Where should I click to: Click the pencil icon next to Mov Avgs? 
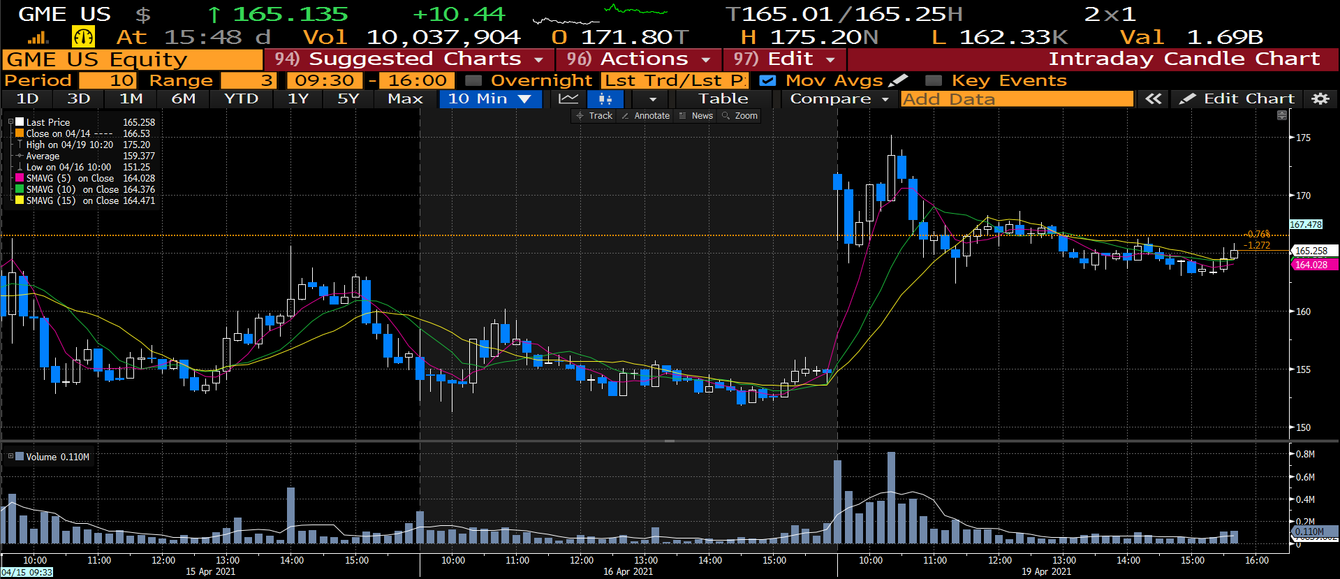click(x=899, y=80)
